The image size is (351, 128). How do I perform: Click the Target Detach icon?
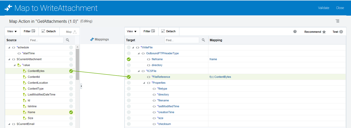click(163, 31)
